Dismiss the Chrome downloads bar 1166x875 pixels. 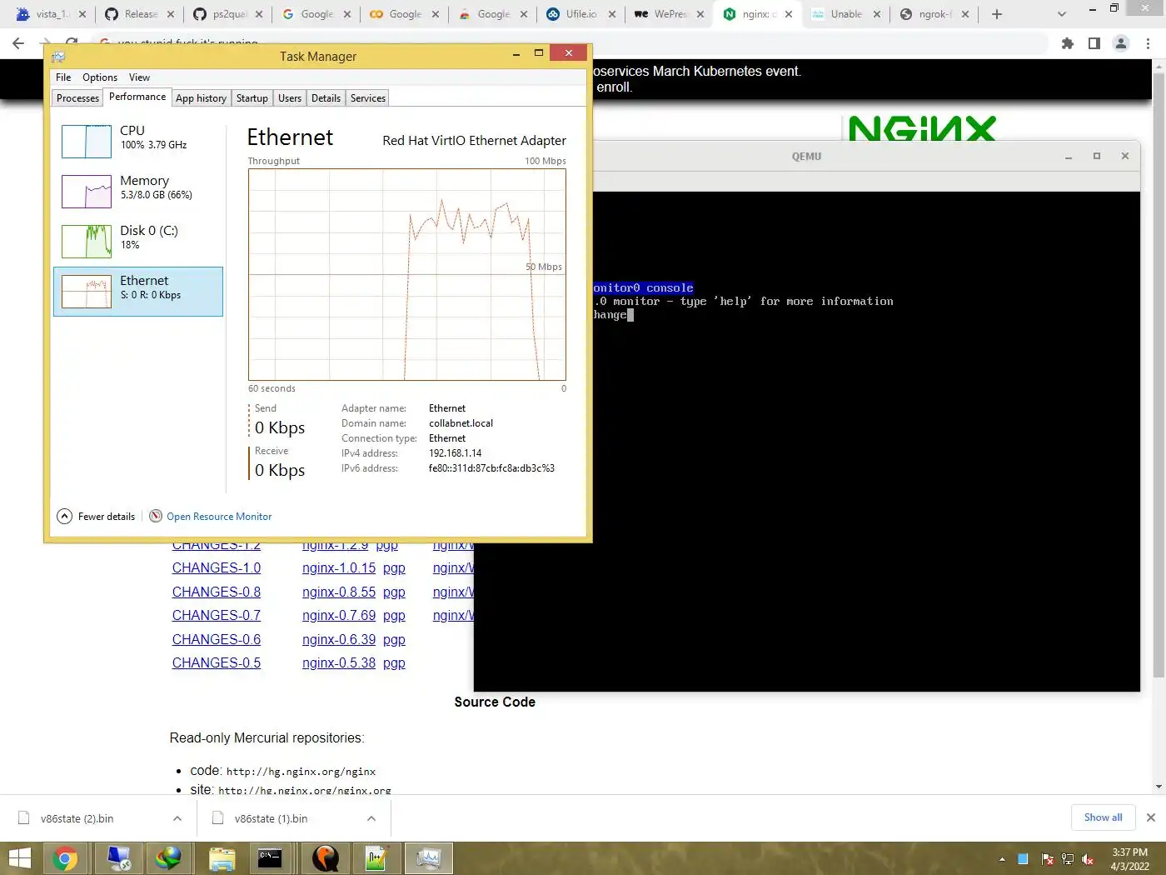point(1150,817)
